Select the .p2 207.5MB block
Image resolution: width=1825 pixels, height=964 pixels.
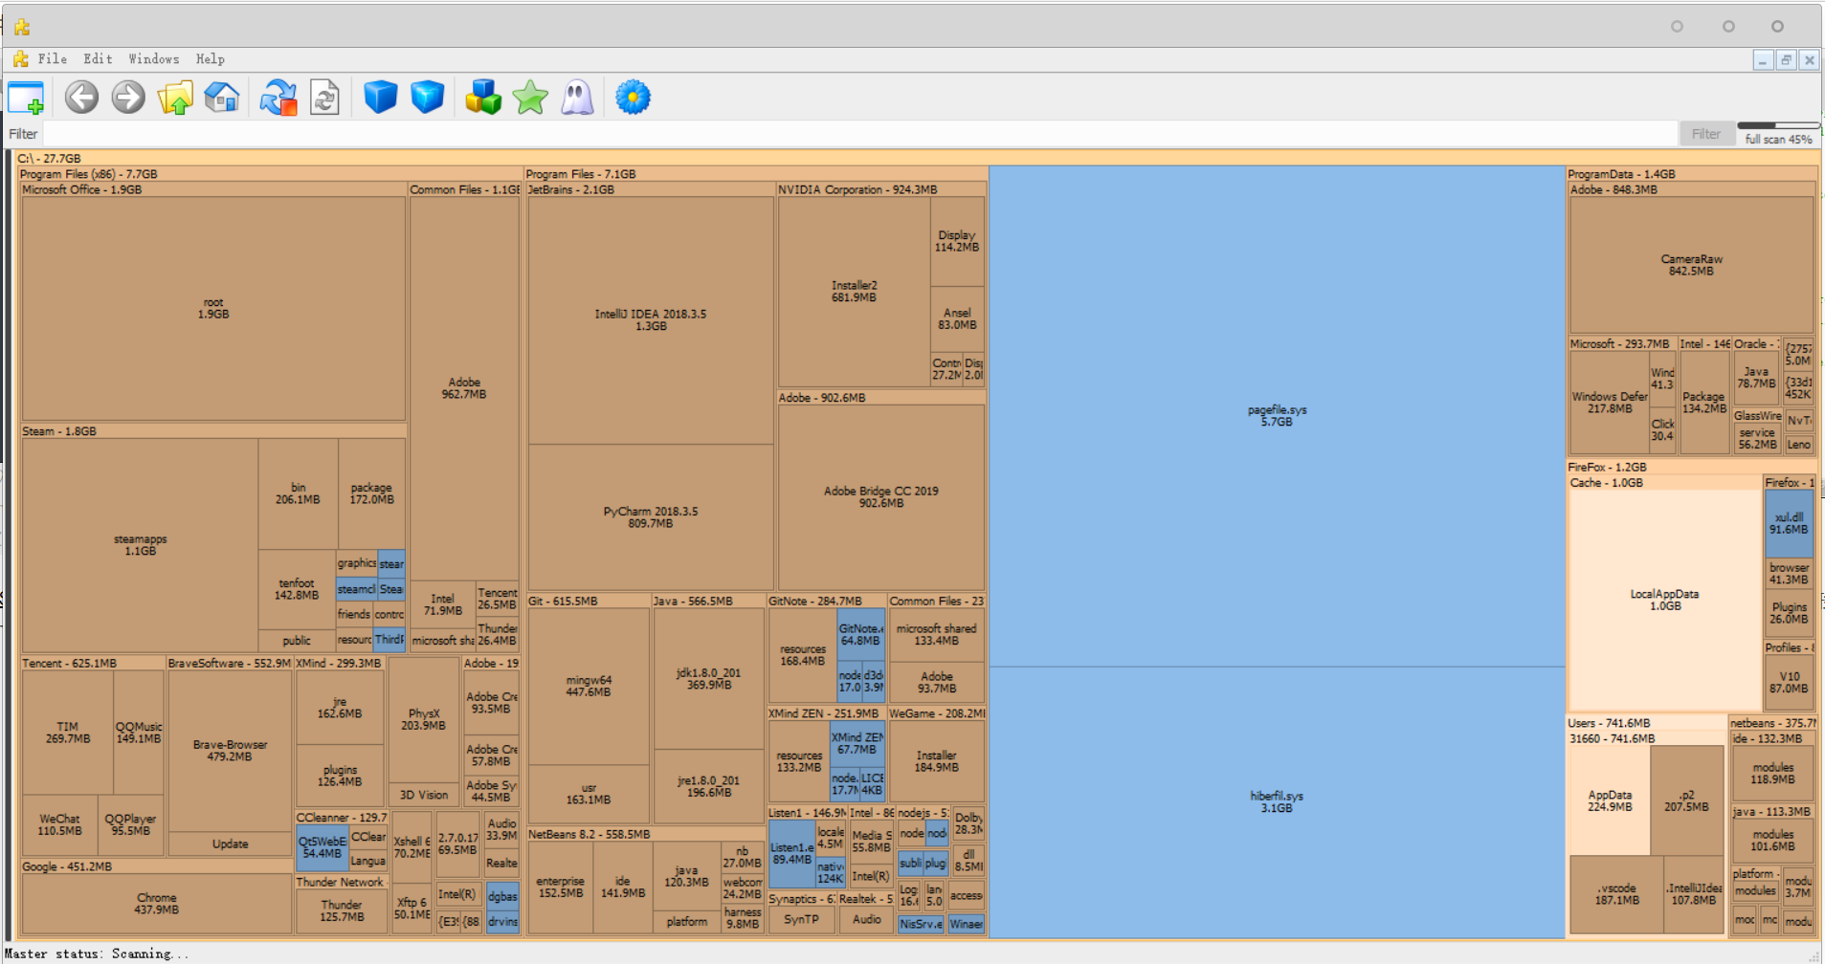tap(1686, 800)
